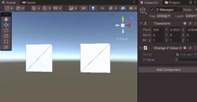Screen dimensions: 197x102
Task: Toggle constrained scale link icon
Action: tap(144, 40)
